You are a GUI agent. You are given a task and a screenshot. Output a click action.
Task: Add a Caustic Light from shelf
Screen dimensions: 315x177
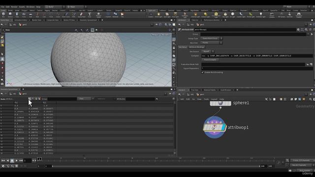point(241,15)
